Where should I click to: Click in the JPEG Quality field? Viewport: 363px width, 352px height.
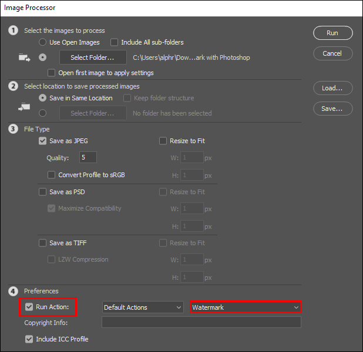click(88, 157)
